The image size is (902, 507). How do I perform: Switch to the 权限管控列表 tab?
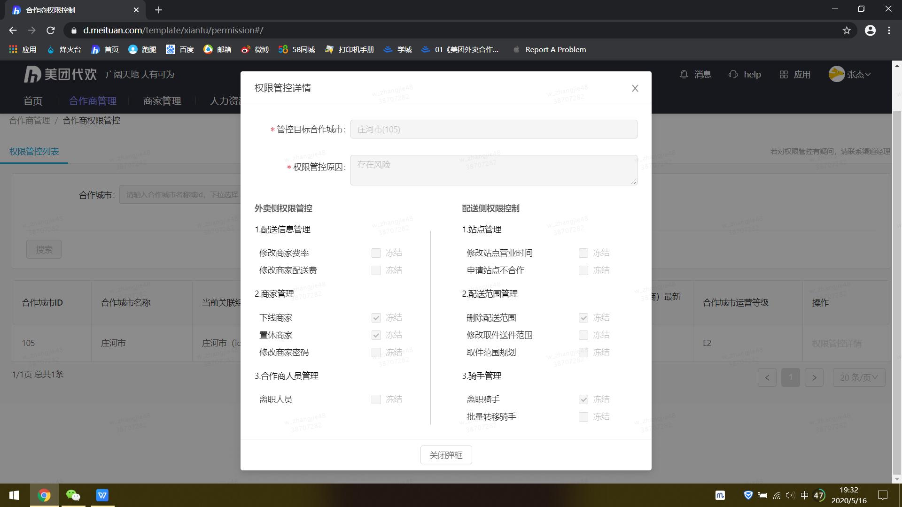[34, 152]
